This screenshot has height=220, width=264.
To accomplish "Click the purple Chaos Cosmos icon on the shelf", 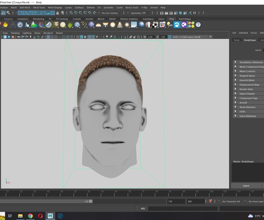I will tap(184, 25).
